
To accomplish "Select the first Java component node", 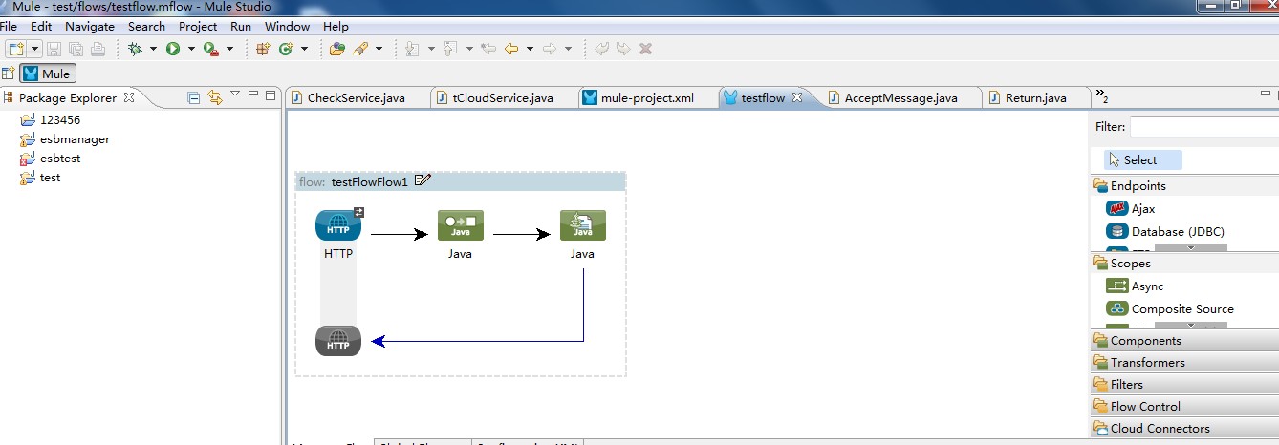I will [461, 225].
